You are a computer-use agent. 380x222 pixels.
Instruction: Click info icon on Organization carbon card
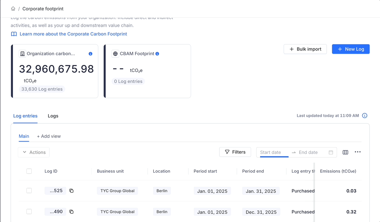pyautogui.click(x=90, y=54)
